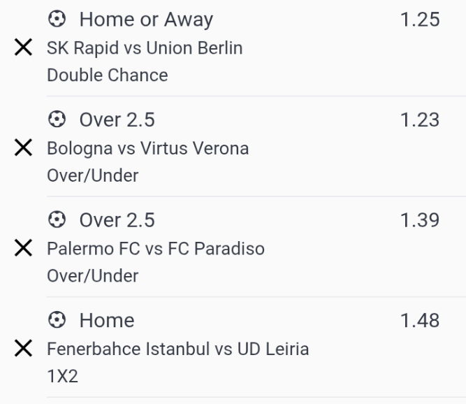Open the Palermo FC vs FC Paradiso match
Image resolution: width=466 pixels, height=404 pixels.
tap(156, 249)
